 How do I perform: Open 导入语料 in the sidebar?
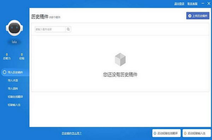pos(13,89)
